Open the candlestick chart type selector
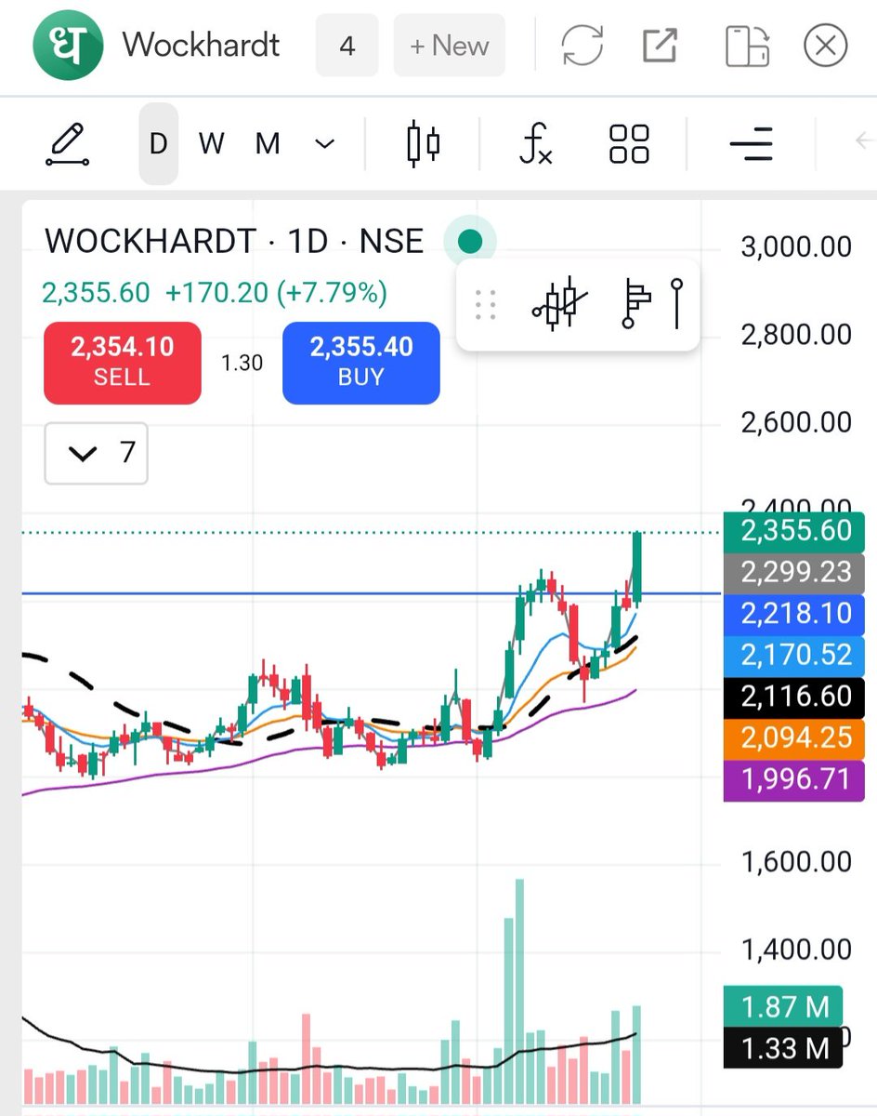 point(424,144)
